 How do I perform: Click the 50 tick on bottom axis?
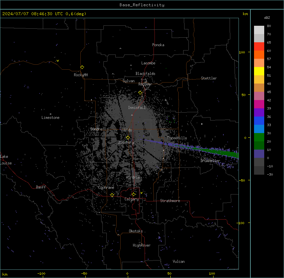pos(169,273)
